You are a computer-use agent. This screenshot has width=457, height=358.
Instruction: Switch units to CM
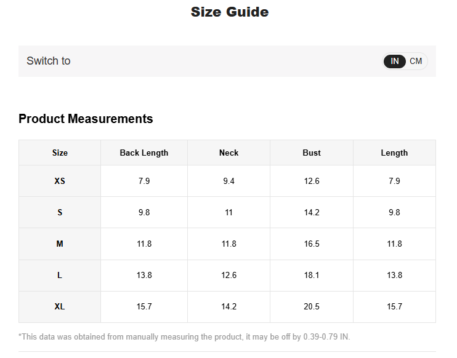[x=416, y=61]
